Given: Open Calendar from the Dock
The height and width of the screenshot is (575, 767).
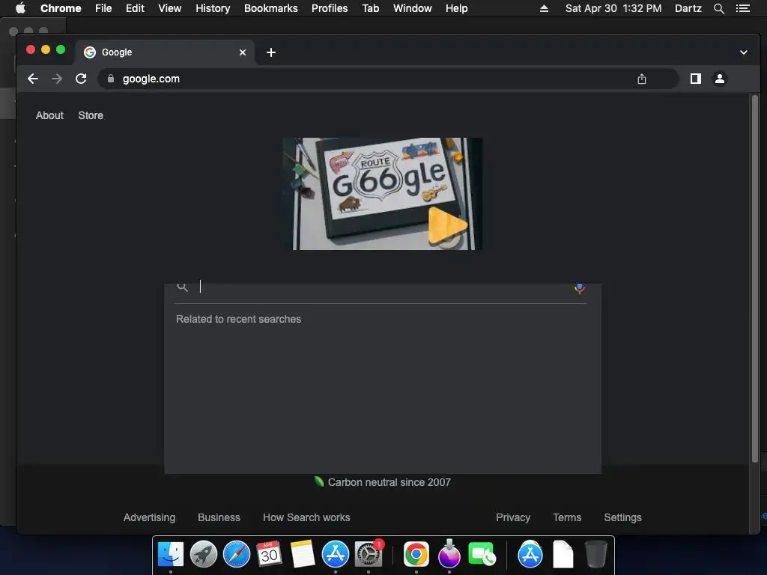Looking at the screenshot, I should tap(269, 554).
